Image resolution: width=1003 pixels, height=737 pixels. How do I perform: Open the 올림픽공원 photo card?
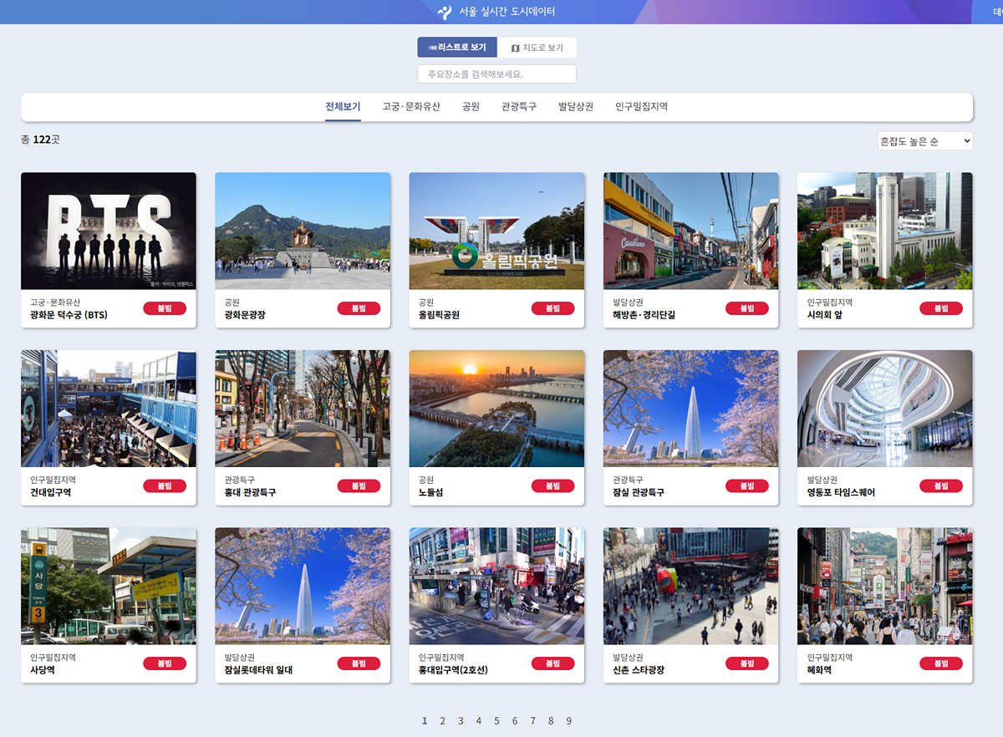point(496,231)
